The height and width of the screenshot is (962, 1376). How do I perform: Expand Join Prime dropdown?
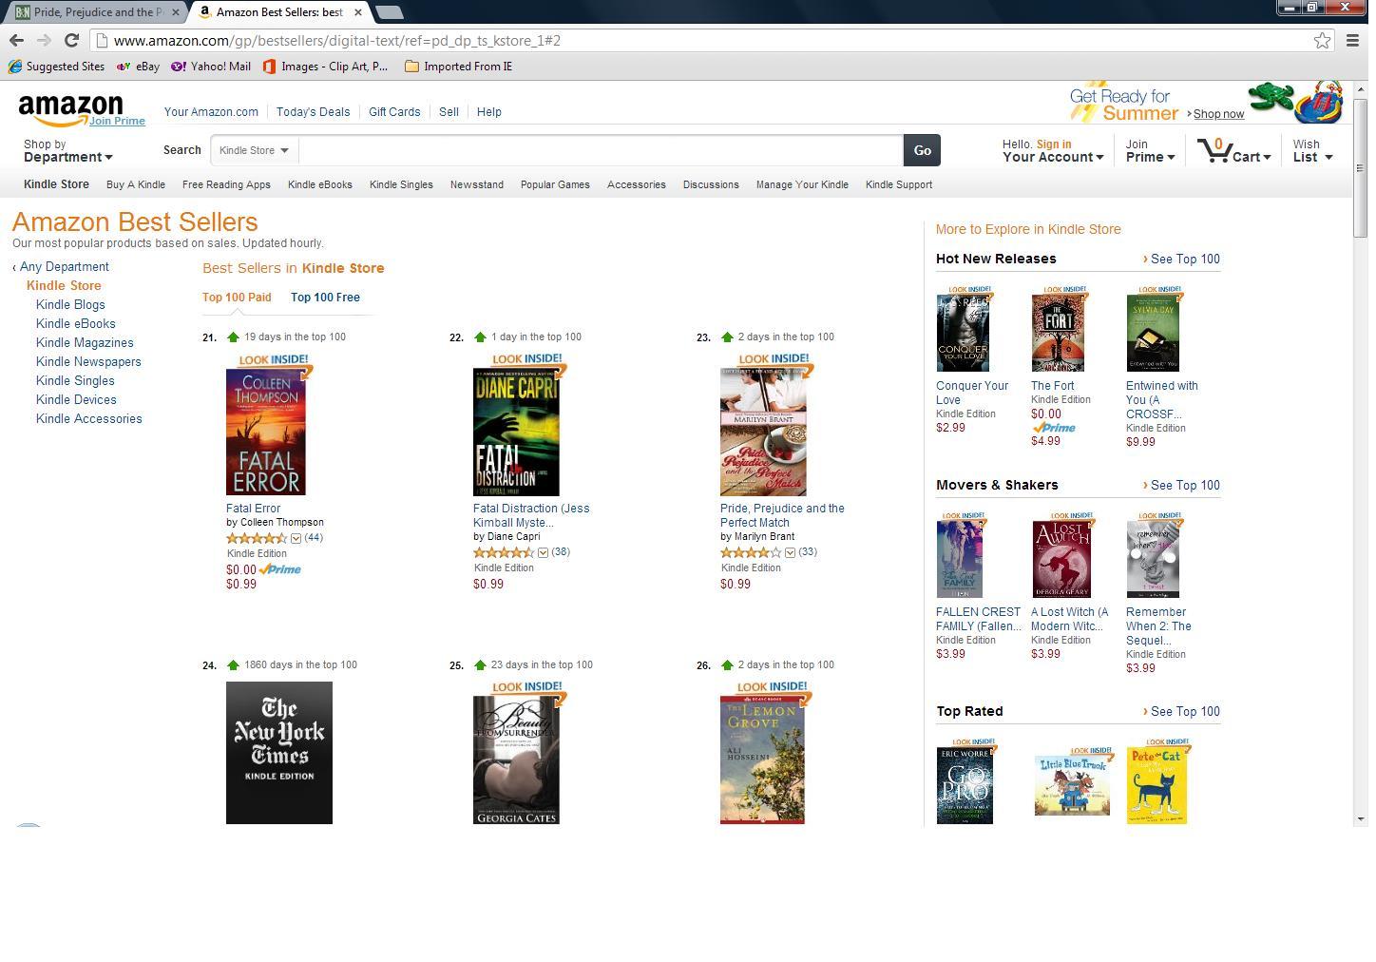[x=1150, y=151]
